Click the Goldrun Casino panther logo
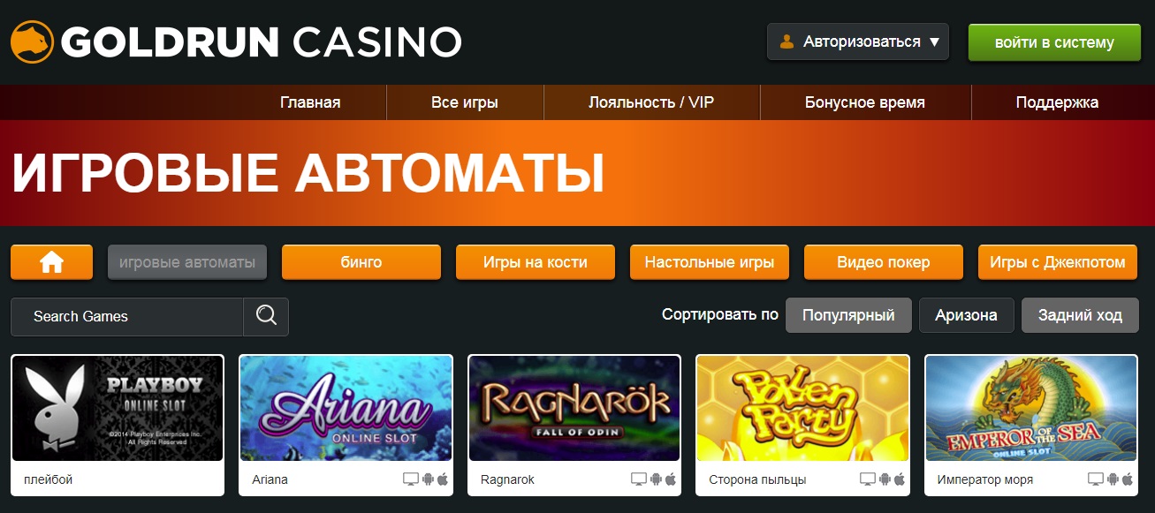Viewport: 1155px width, 513px height. 32,41
